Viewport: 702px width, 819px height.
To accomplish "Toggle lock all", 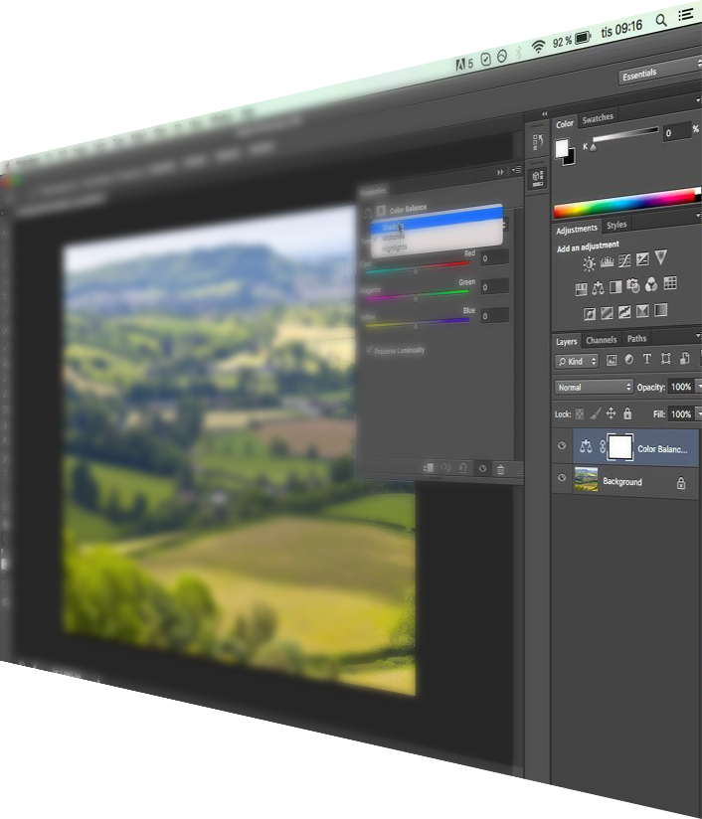I will (627, 413).
